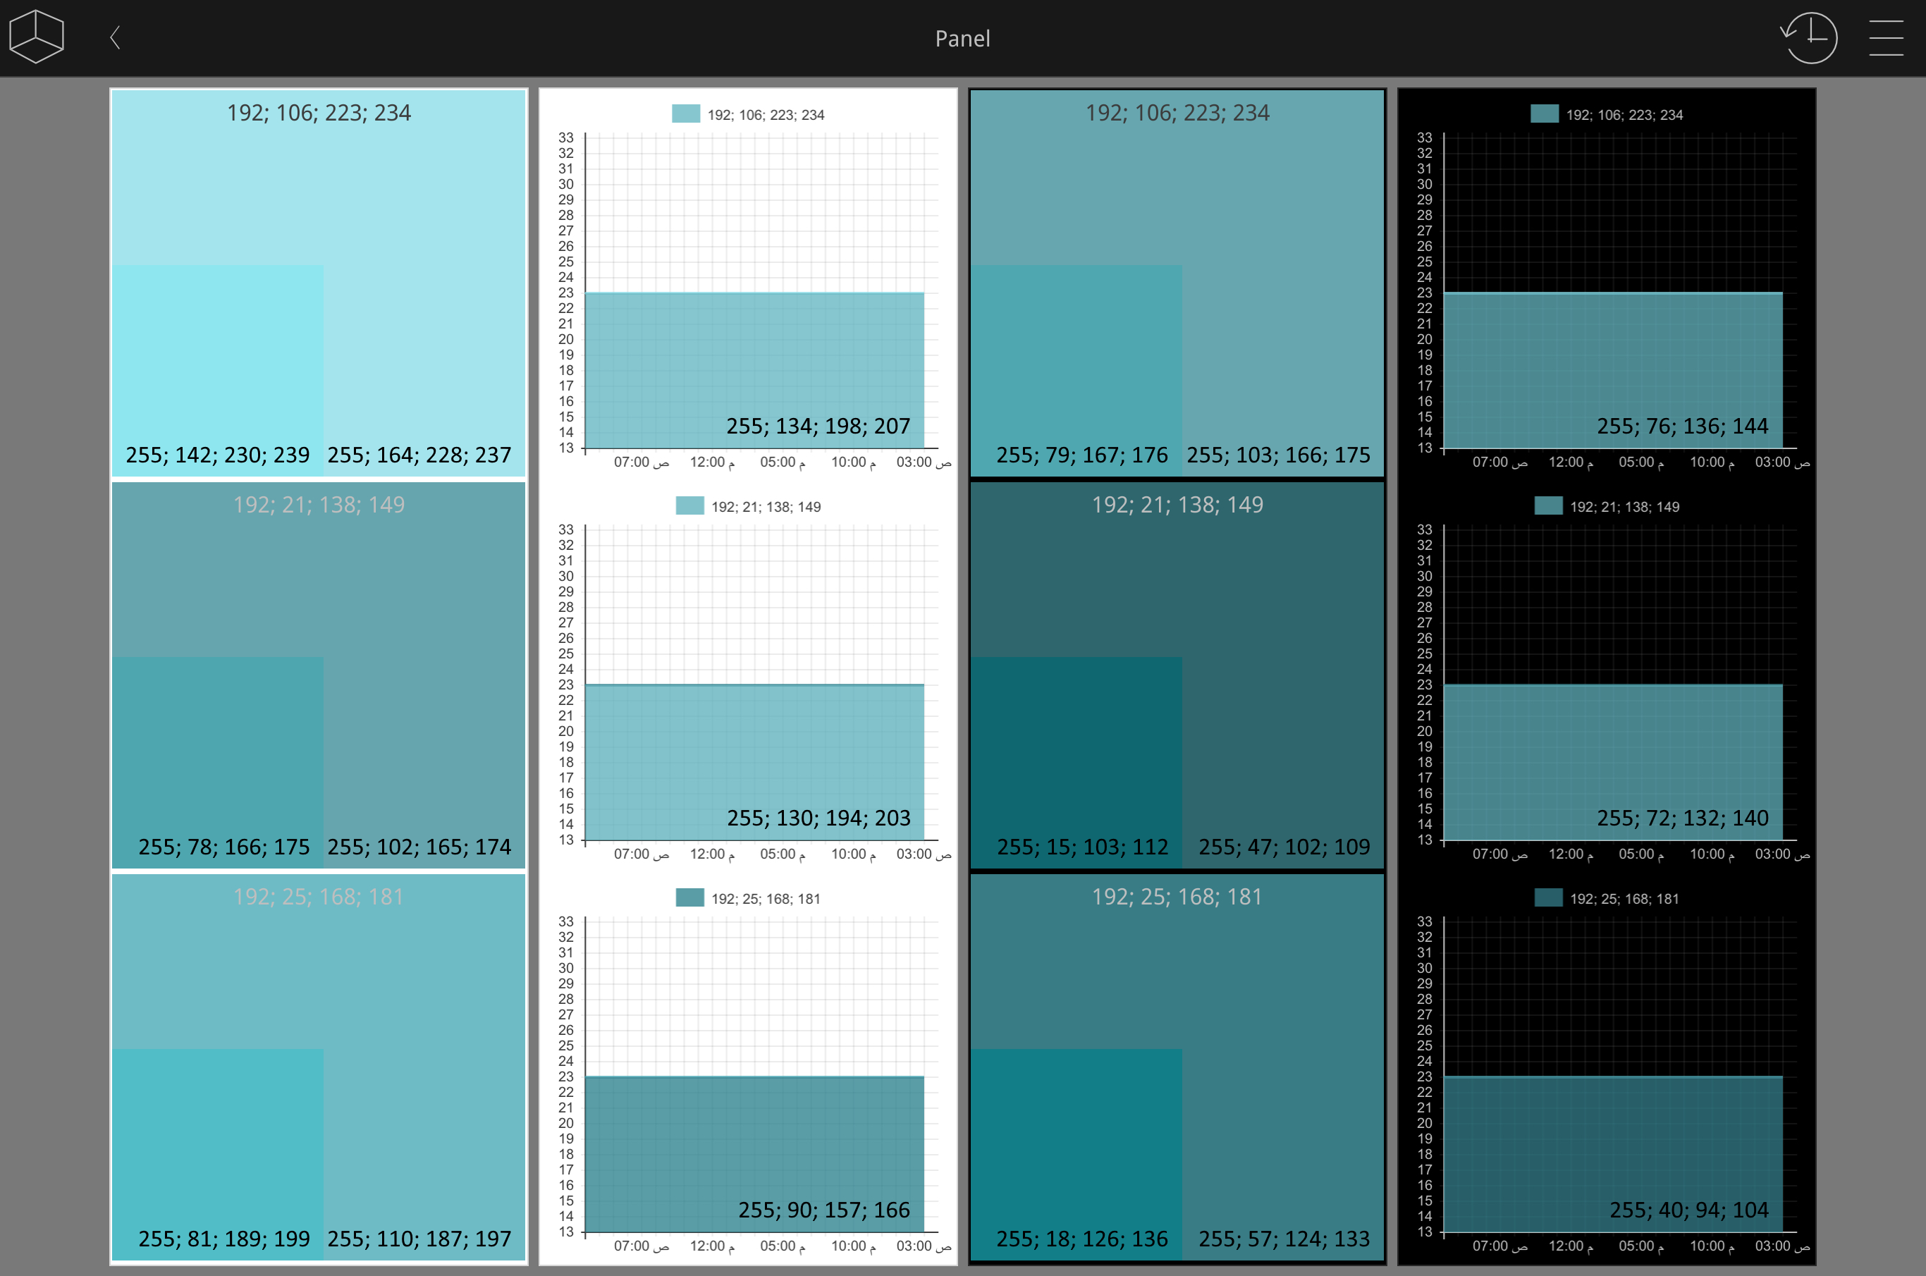The height and width of the screenshot is (1276, 1926).
Task: Click header 192; 21; 138; 149 on dark tile
Action: click(x=1177, y=505)
